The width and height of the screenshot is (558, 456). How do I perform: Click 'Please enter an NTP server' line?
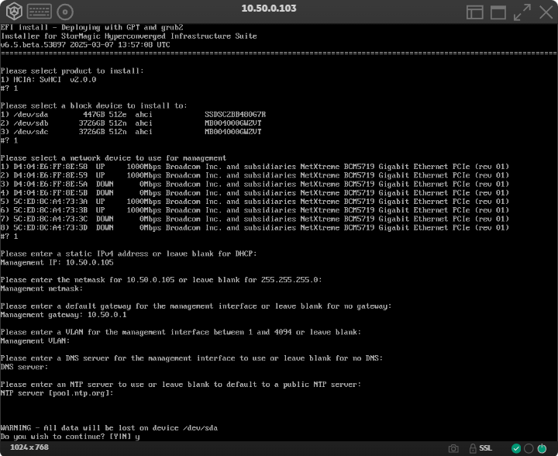point(181,385)
